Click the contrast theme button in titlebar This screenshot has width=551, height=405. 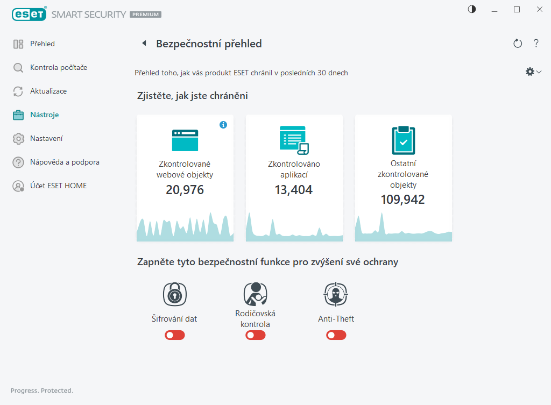point(471,9)
